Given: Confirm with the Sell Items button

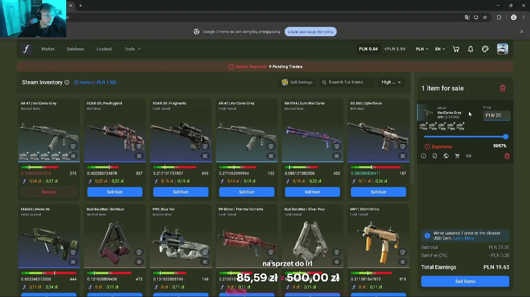Looking at the screenshot, I should pos(465,281).
